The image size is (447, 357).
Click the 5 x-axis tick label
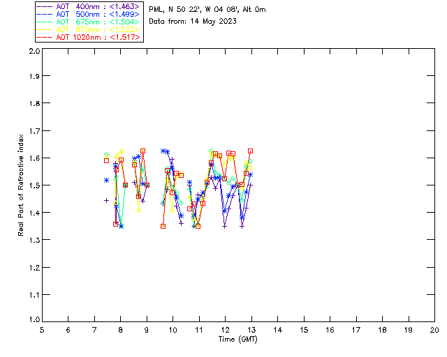(x=42, y=330)
